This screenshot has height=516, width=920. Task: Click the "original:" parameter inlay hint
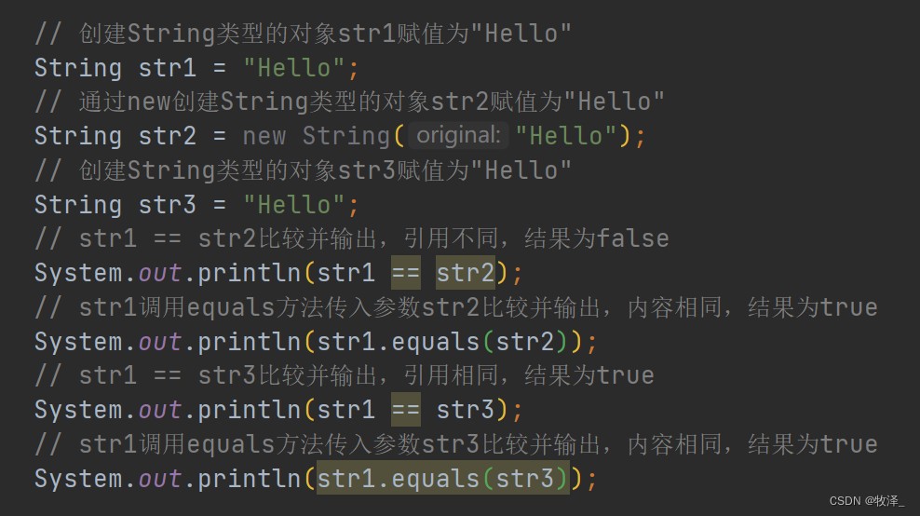(458, 136)
